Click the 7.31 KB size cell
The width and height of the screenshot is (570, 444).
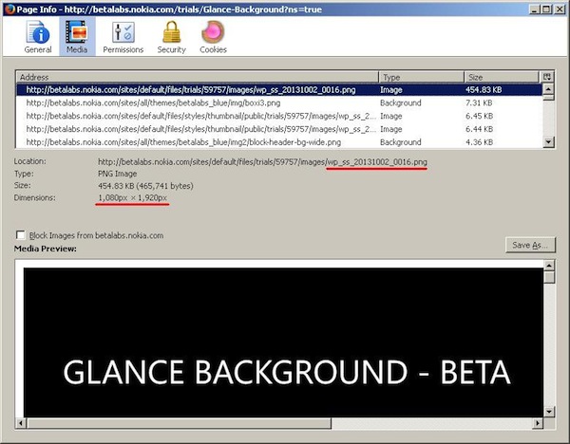click(479, 102)
